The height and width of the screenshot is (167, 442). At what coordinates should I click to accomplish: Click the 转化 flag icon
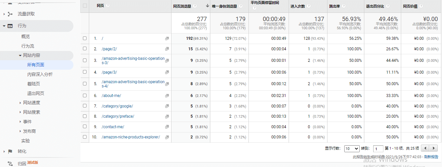click(x=10, y=151)
